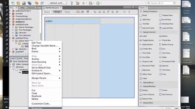Pick the File Chooser palette component
The width and height of the screenshot is (195, 109).
166,94
